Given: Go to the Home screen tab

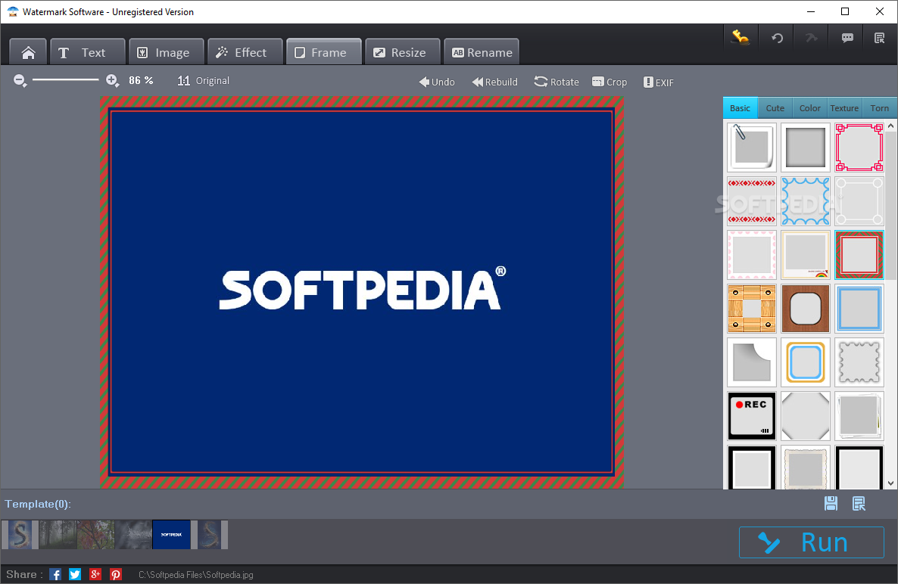Looking at the screenshot, I should 28,52.
